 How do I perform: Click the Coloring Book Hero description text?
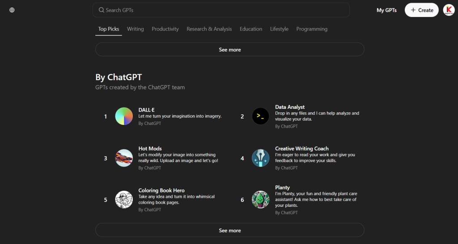[176, 199]
